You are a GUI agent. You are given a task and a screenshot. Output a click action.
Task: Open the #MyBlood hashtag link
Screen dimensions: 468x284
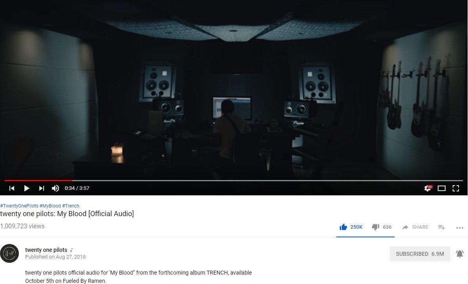coord(50,206)
